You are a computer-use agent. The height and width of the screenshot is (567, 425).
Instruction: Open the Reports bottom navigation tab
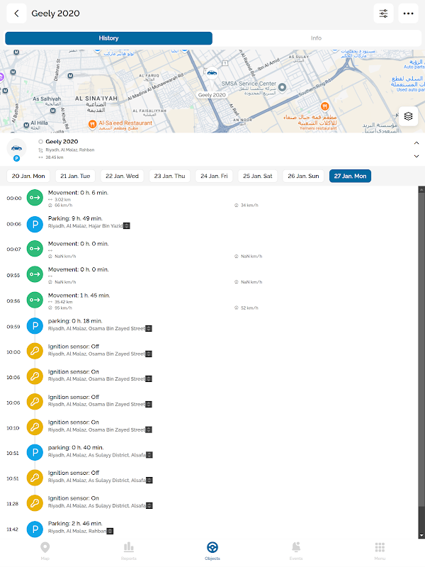[129, 551]
